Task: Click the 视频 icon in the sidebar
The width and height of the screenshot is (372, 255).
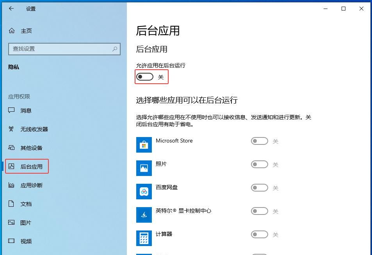Action: pos(11,241)
